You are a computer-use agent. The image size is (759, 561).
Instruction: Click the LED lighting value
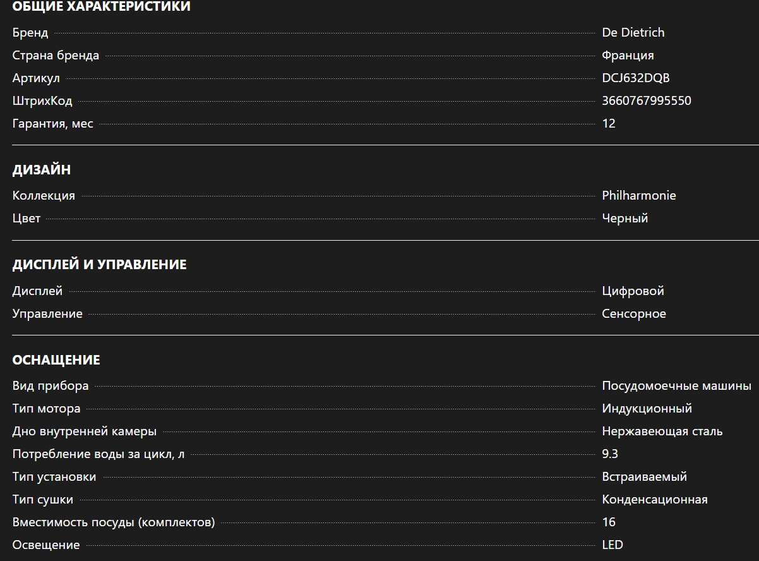pos(613,545)
